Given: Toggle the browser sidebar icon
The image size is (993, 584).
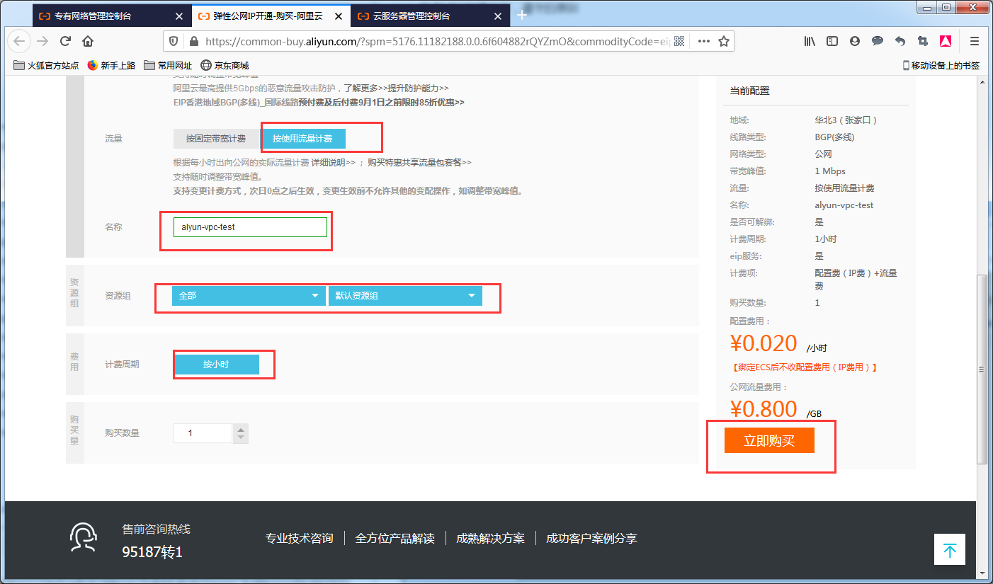Looking at the screenshot, I should pos(832,41).
